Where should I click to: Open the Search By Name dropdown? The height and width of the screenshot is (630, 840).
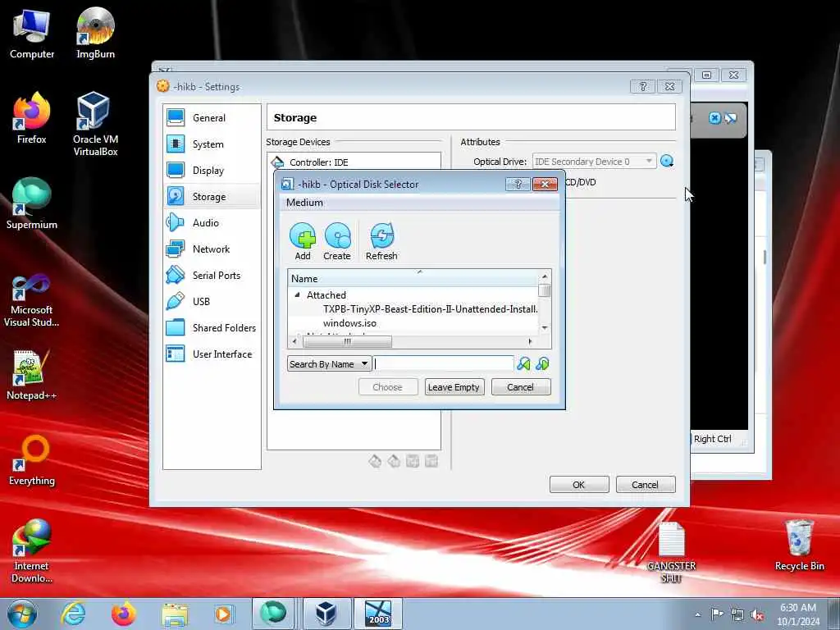[x=330, y=364]
